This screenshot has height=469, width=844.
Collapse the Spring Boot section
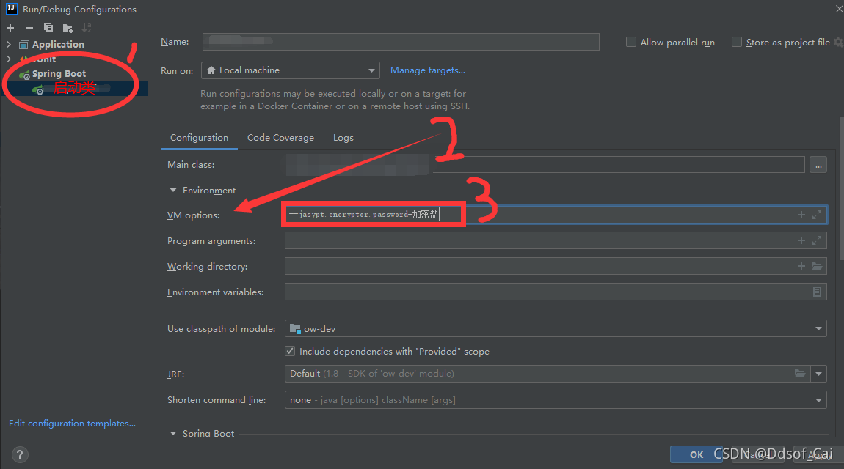click(172, 433)
